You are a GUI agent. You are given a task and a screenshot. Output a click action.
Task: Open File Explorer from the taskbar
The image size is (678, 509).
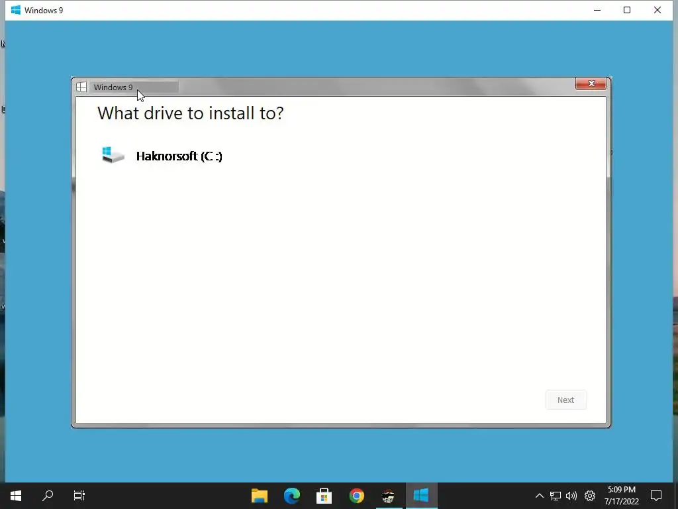coord(260,496)
